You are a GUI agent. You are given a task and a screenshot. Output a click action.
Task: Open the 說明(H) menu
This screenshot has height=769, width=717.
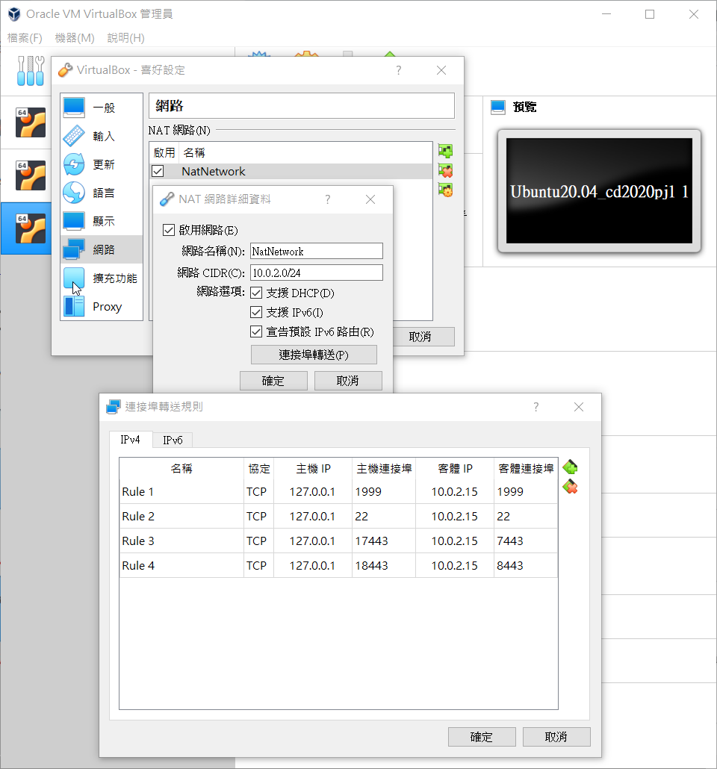[125, 38]
